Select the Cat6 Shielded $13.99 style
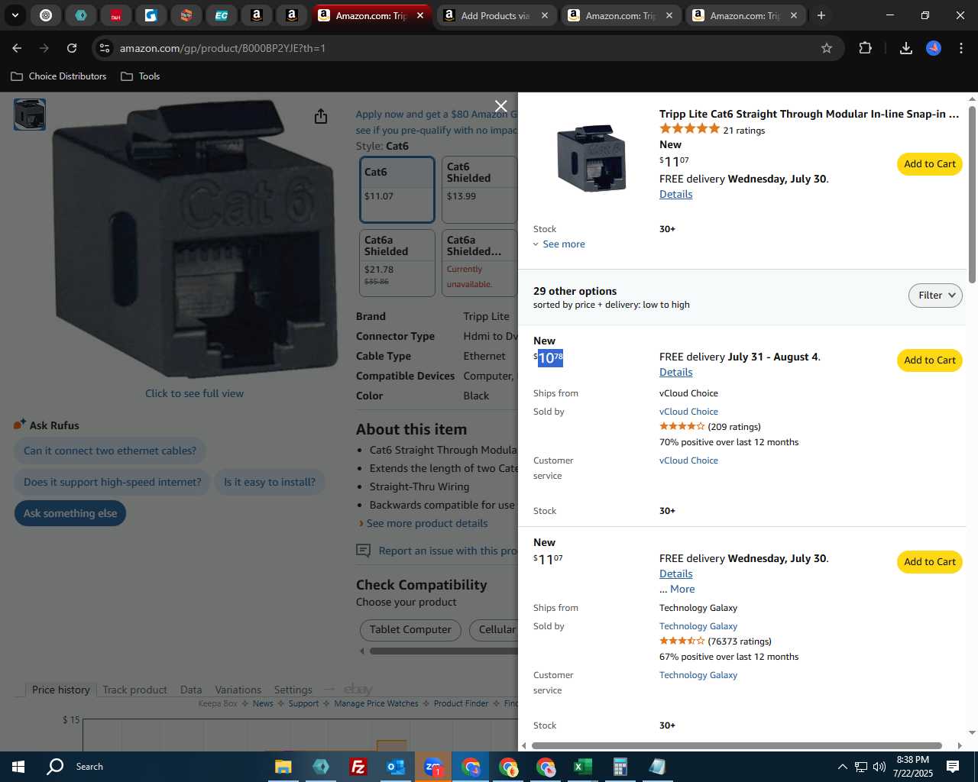Image resolution: width=978 pixels, height=782 pixels. pos(479,190)
